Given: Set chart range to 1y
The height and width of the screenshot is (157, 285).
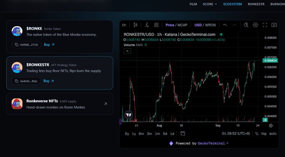Looking at the screenshot, I should click(134, 134).
